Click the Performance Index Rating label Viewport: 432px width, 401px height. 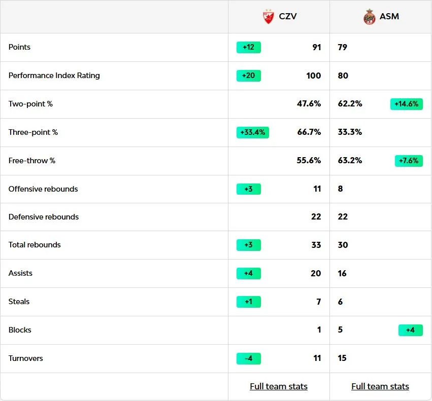(54, 76)
